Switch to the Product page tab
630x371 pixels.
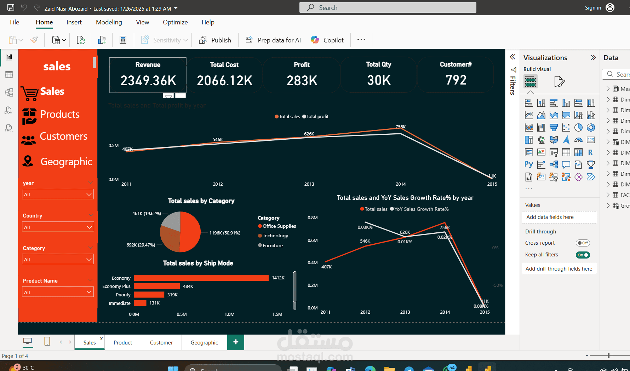[123, 342]
